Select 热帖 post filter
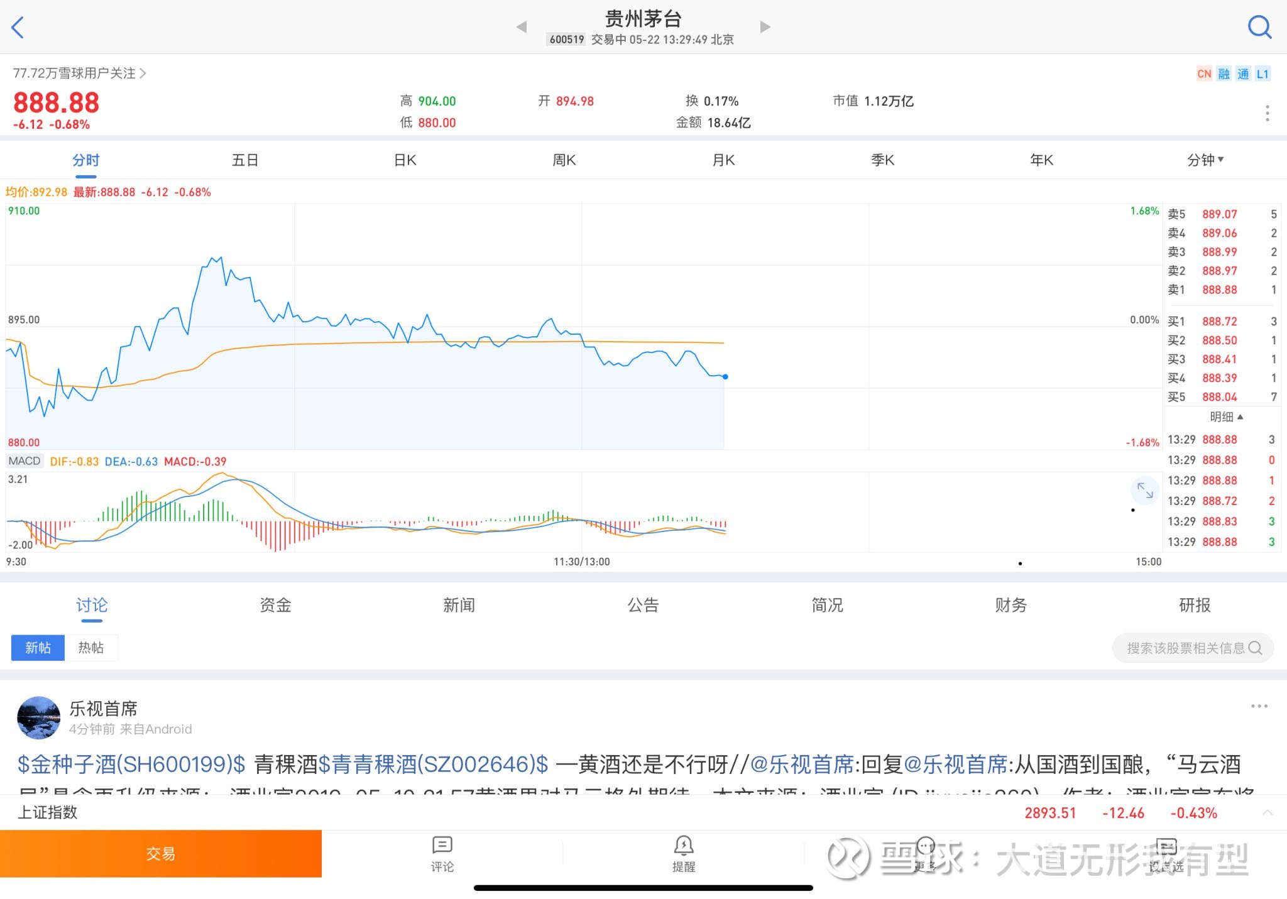This screenshot has width=1287, height=899. tap(91, 648)
